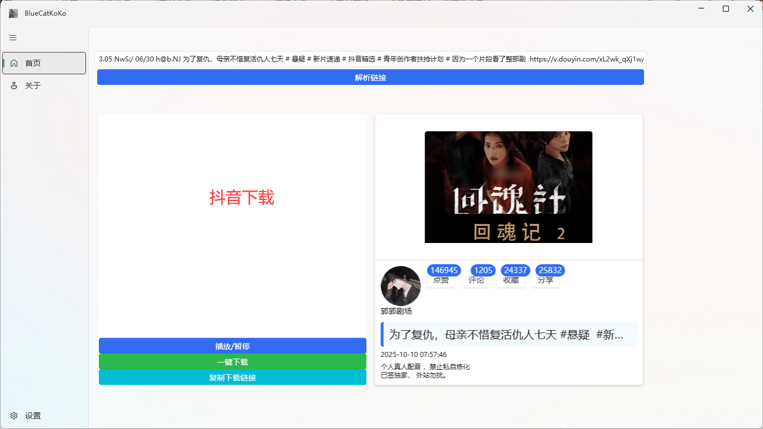This screenshot has height=429, width=763.
Task: Click the author name 郭郭剧场
Action: coord(396,311)
